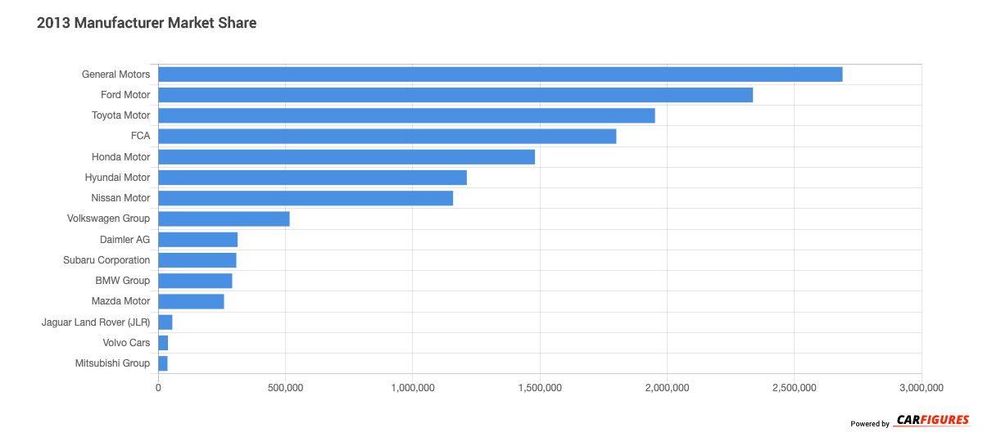This screenshot has height=437, width=983.
Task: Select the Honda Motor bar
Action: pos(347,157)
